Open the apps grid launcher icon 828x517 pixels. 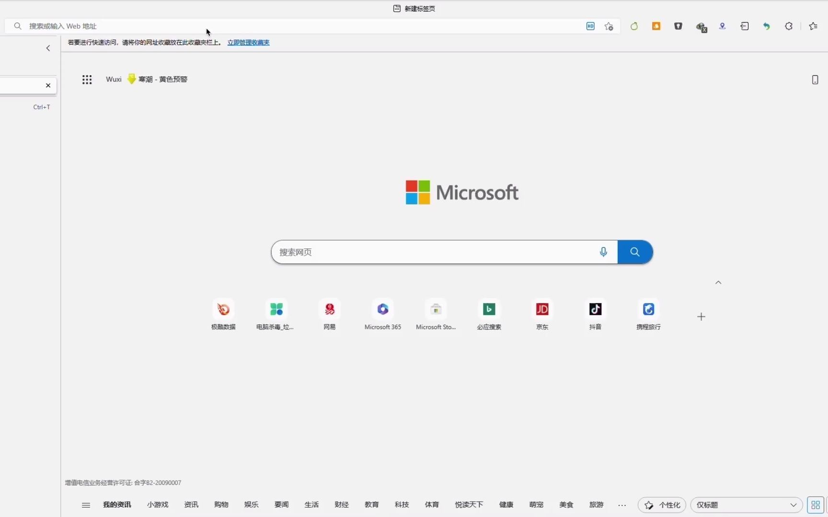coord(87,79)
